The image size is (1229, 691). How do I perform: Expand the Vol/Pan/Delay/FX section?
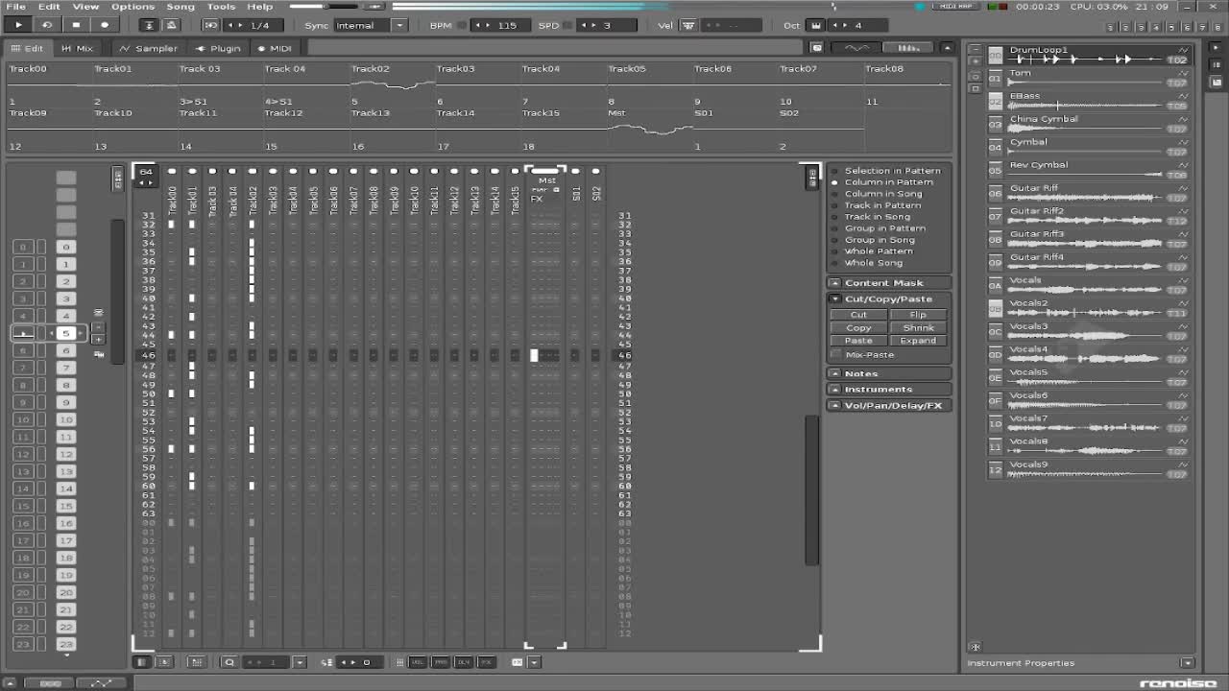(834, 406)
